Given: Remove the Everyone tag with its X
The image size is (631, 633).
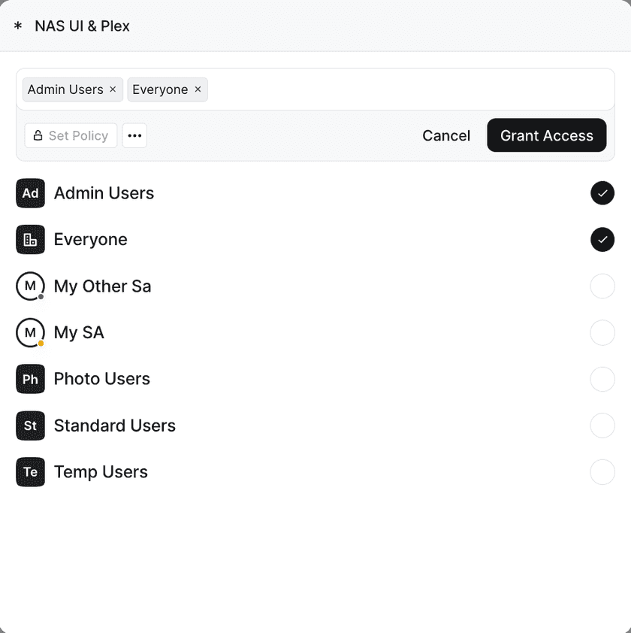Looking at the screenshot, I should tap(198, 89).
